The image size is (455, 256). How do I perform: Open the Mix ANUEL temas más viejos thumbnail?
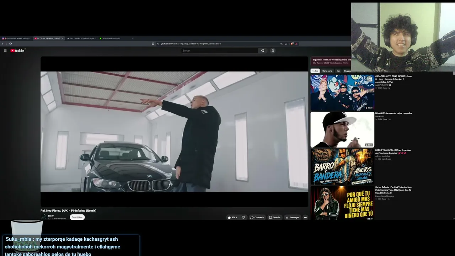[342, 129]
